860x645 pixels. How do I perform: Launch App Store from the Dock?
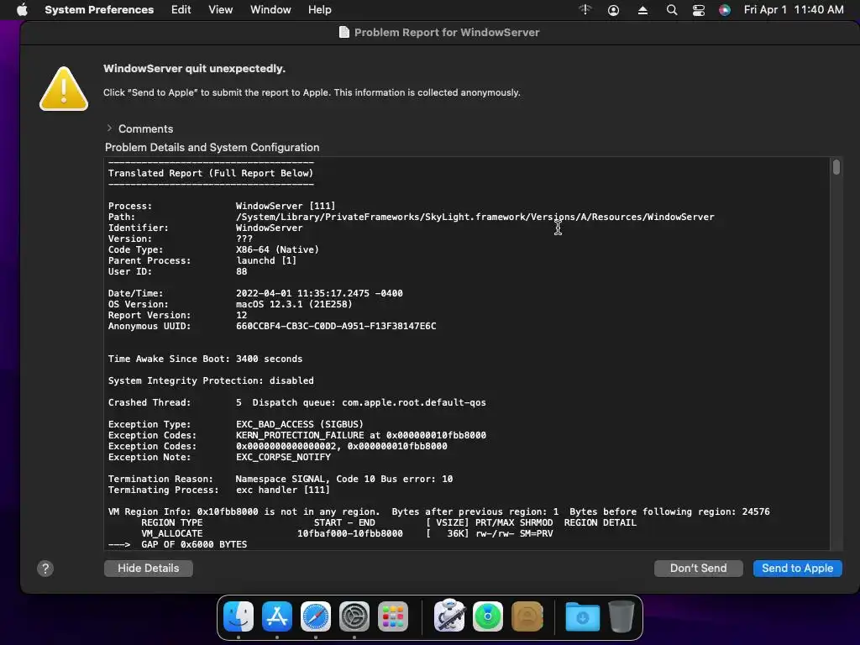click(x=277, y=616)
